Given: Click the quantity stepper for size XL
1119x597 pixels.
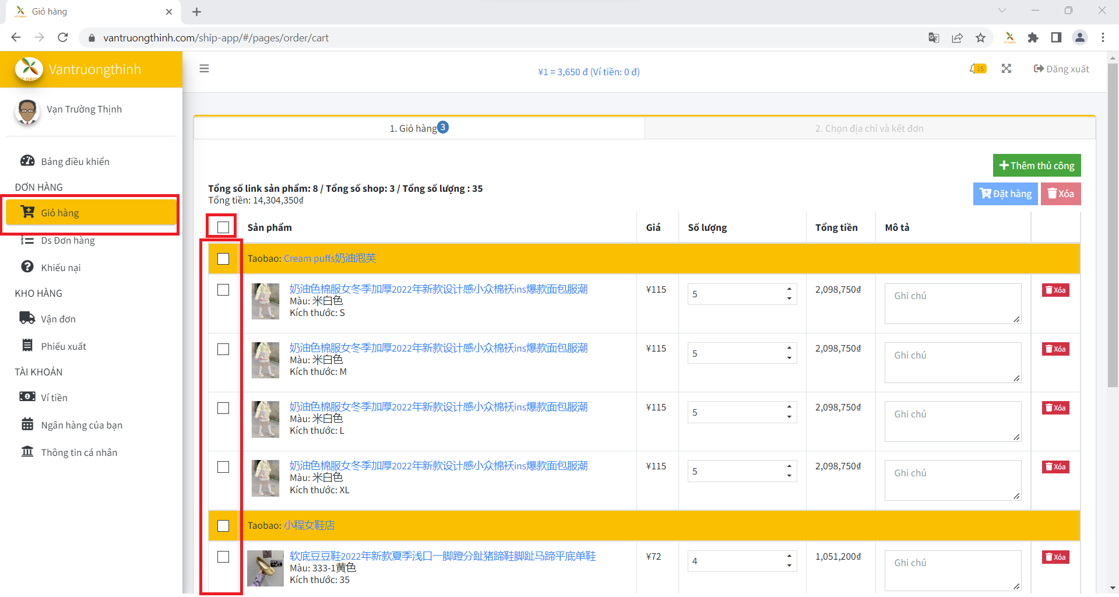Looking at the screenshot, I should [789, 471].
